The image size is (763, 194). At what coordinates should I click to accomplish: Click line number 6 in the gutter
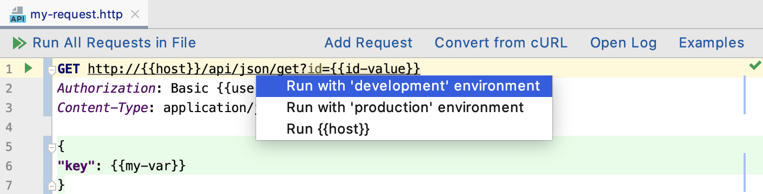[8, 166]
